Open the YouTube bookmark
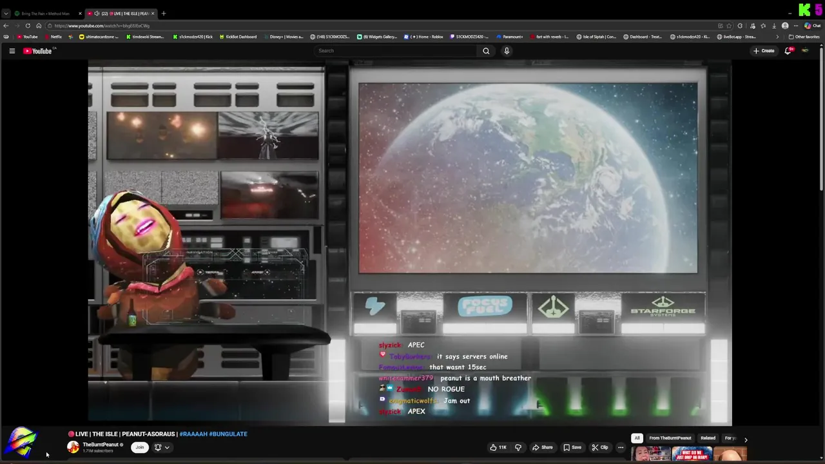 (27, 37)
